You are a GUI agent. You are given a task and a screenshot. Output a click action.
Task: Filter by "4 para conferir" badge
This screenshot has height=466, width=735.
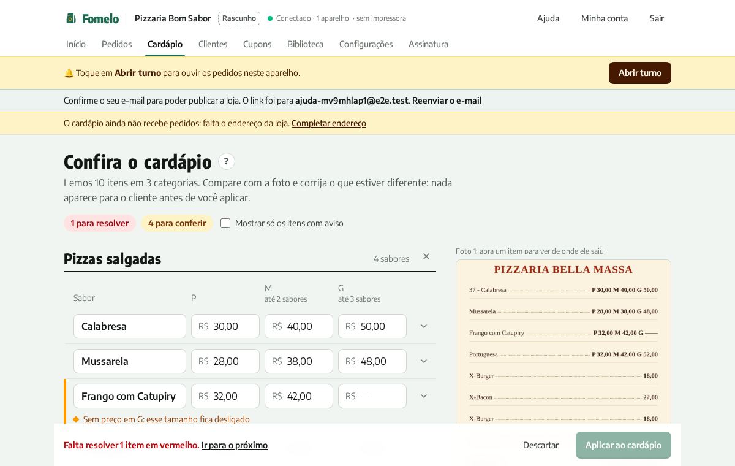pyautogui.click(x=177, y=223)
